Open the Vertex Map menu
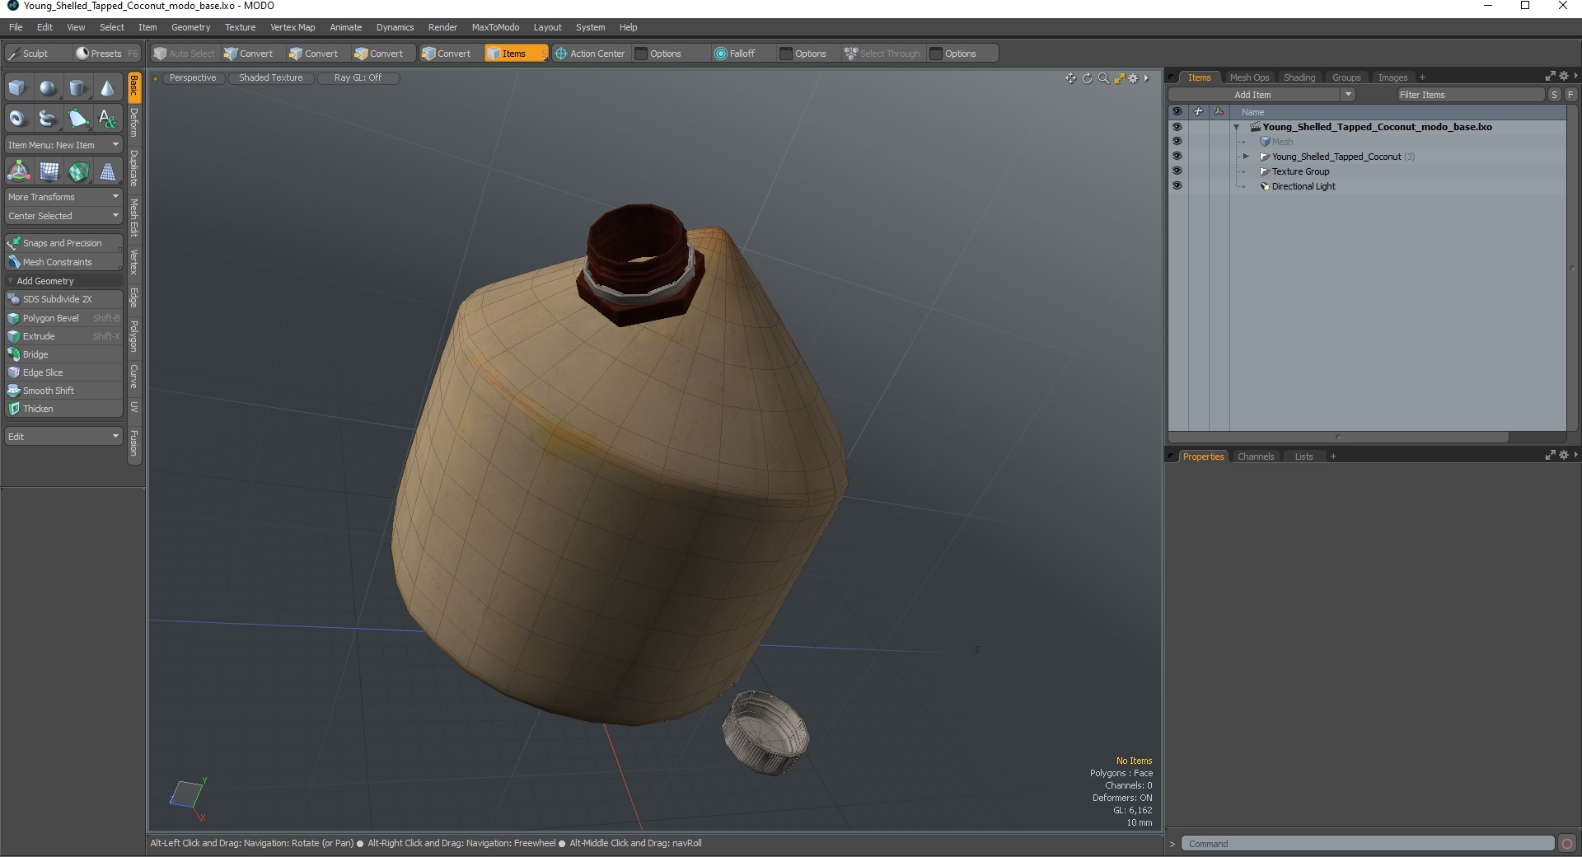 293,27
